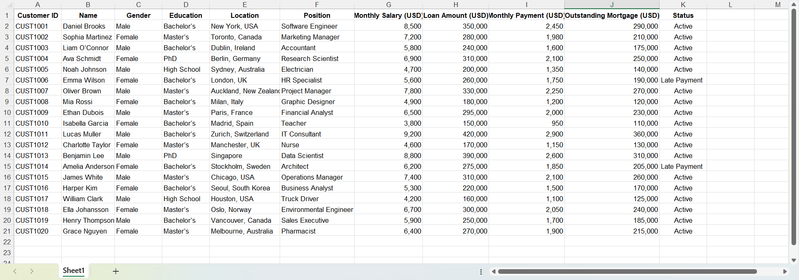This screenshot has height=280, width=799.
Task: Select the Research Scientist position cell
Action: pyautogui.click(x=317, y=58)
